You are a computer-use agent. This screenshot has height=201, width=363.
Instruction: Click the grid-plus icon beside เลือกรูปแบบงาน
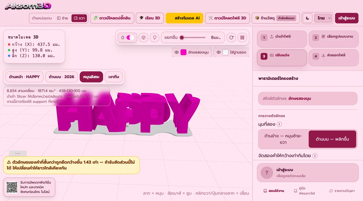[323, 37]
